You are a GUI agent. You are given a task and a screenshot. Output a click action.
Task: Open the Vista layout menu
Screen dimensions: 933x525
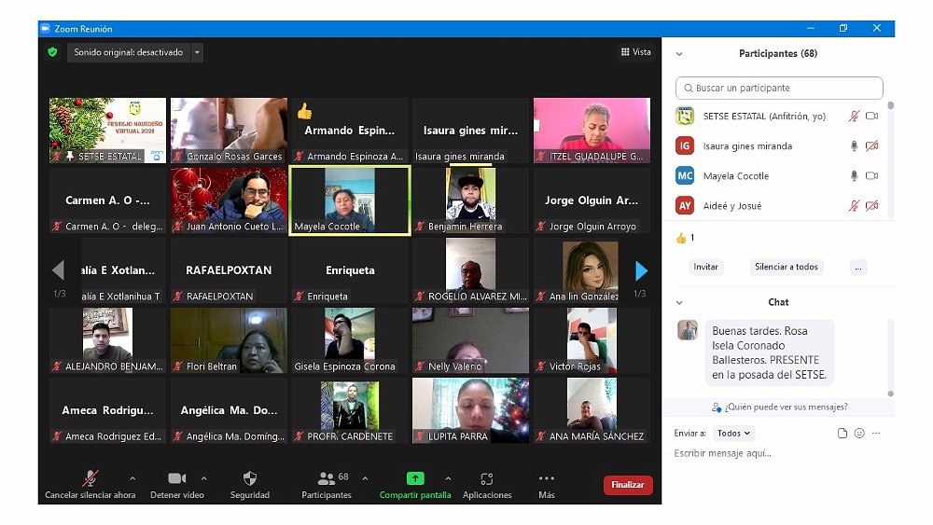click(x=636, y=52)
